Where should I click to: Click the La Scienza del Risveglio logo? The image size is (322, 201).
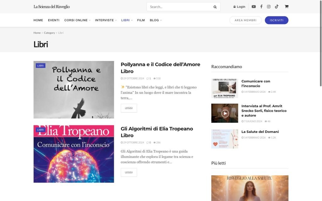click(52, 7)
